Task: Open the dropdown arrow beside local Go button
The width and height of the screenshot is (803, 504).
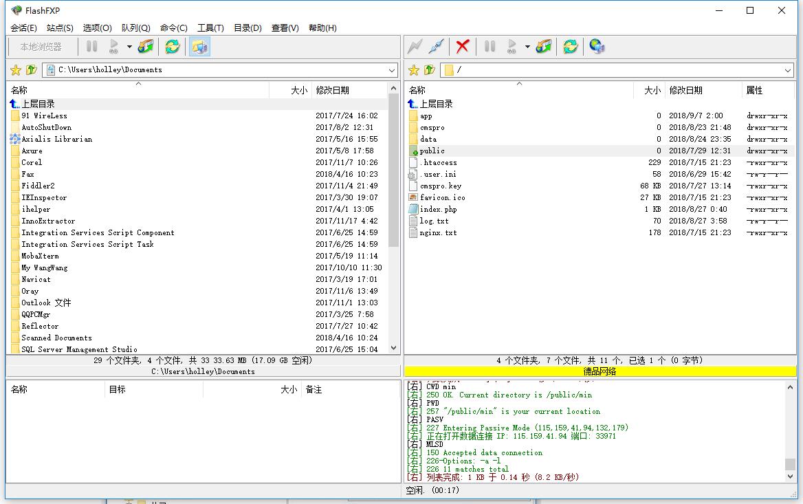Action: 129,47
